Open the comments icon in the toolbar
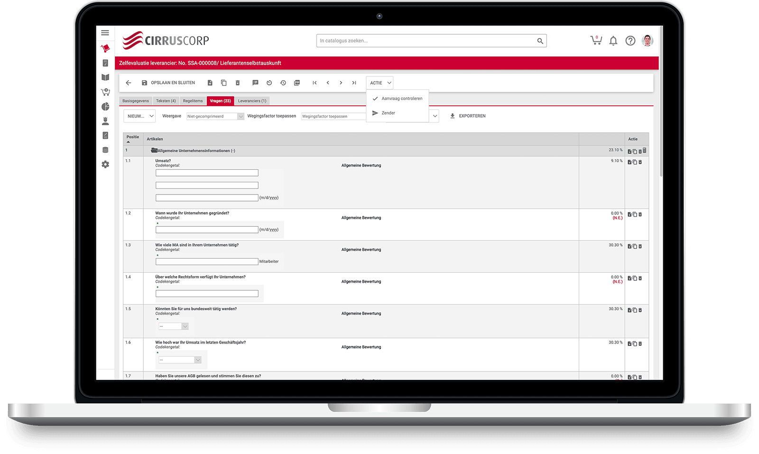 (255, 83)
